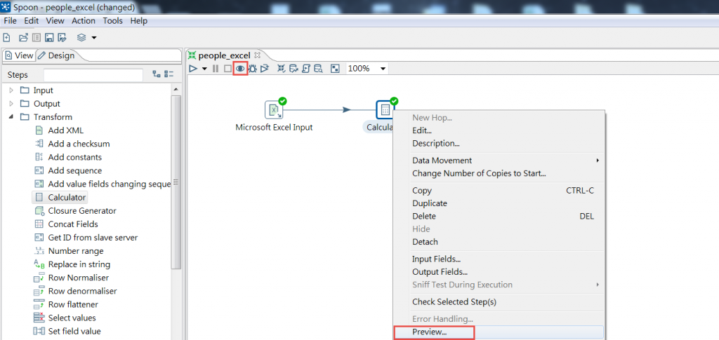
Task: Select the Replace in string step
Action: pyautogui.click(x=79, y=264)
